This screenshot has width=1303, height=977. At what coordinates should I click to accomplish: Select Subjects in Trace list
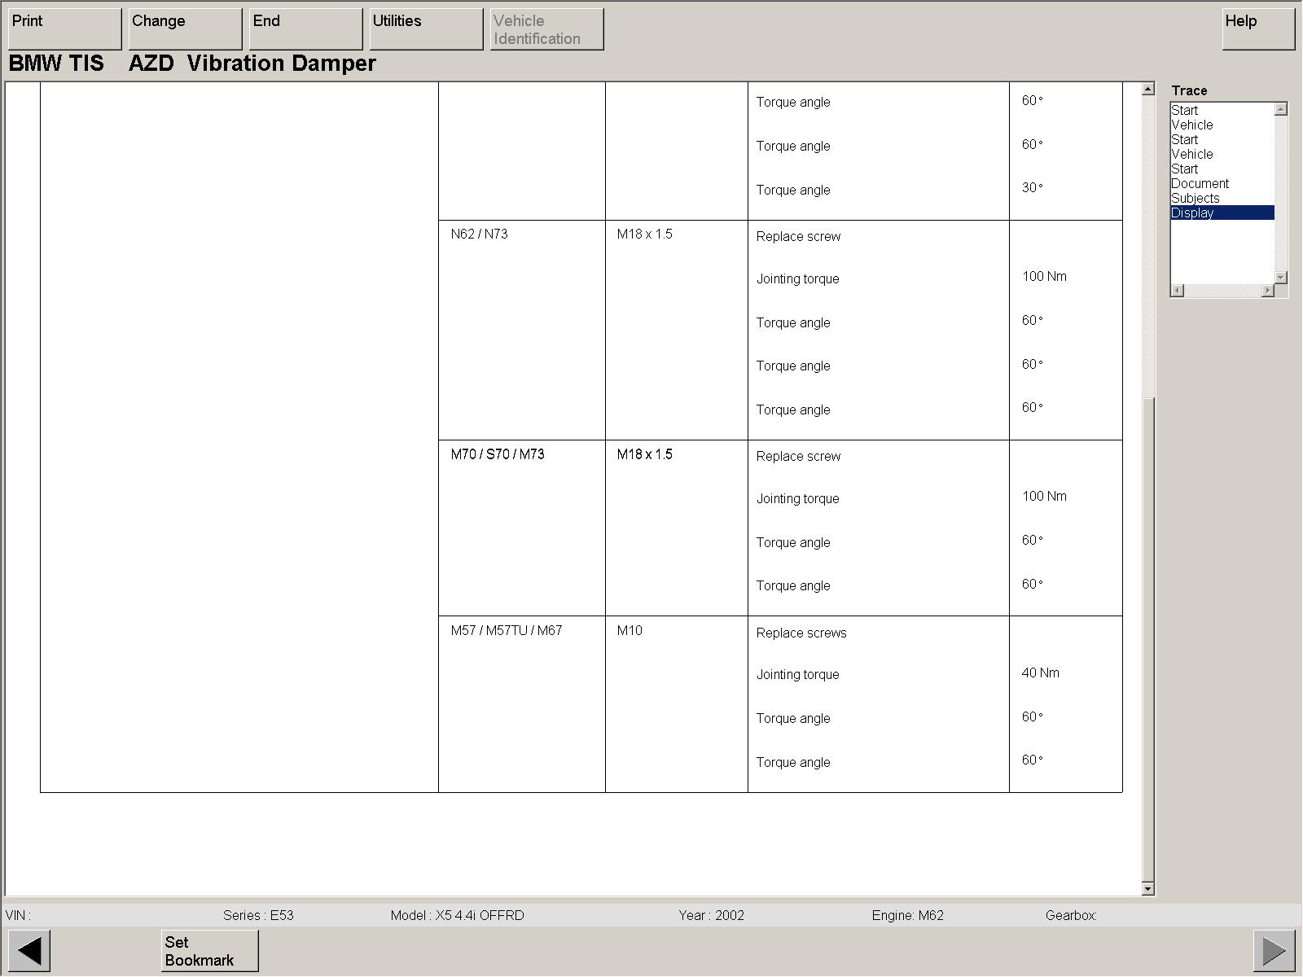point(1196,199)
